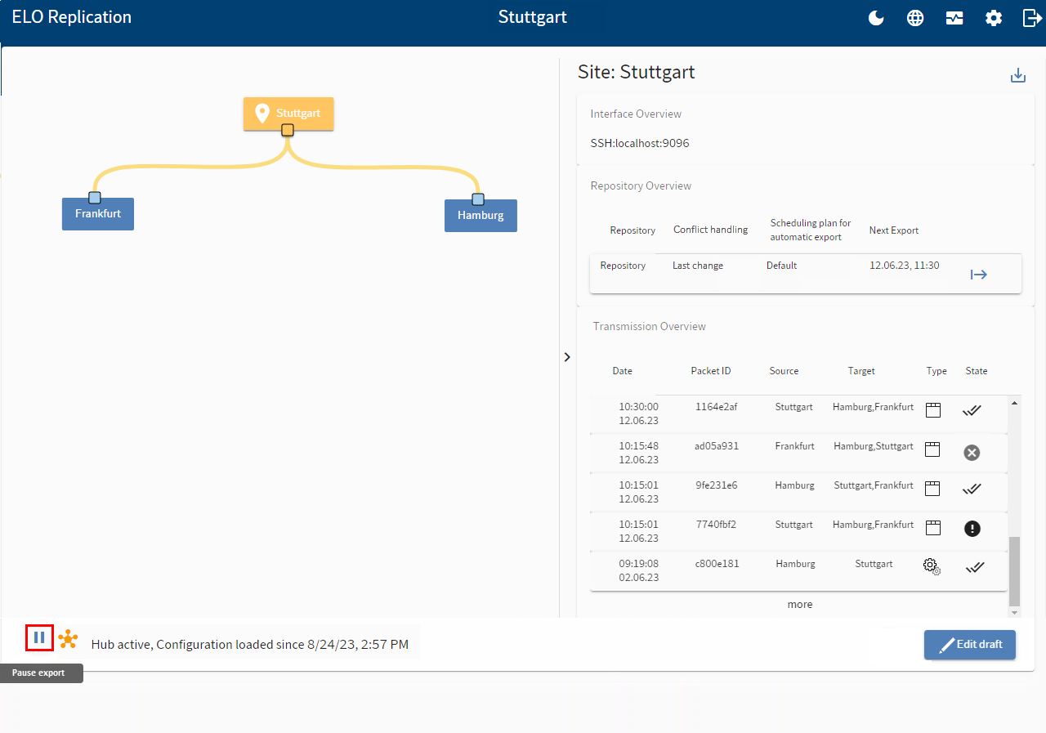The image size is (1046, 733).
Task: Click warning state icon for 7740fbf2
Action: [972, 529]
